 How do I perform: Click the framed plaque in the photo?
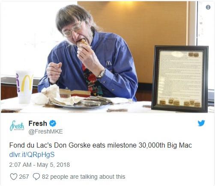point(180,79)
